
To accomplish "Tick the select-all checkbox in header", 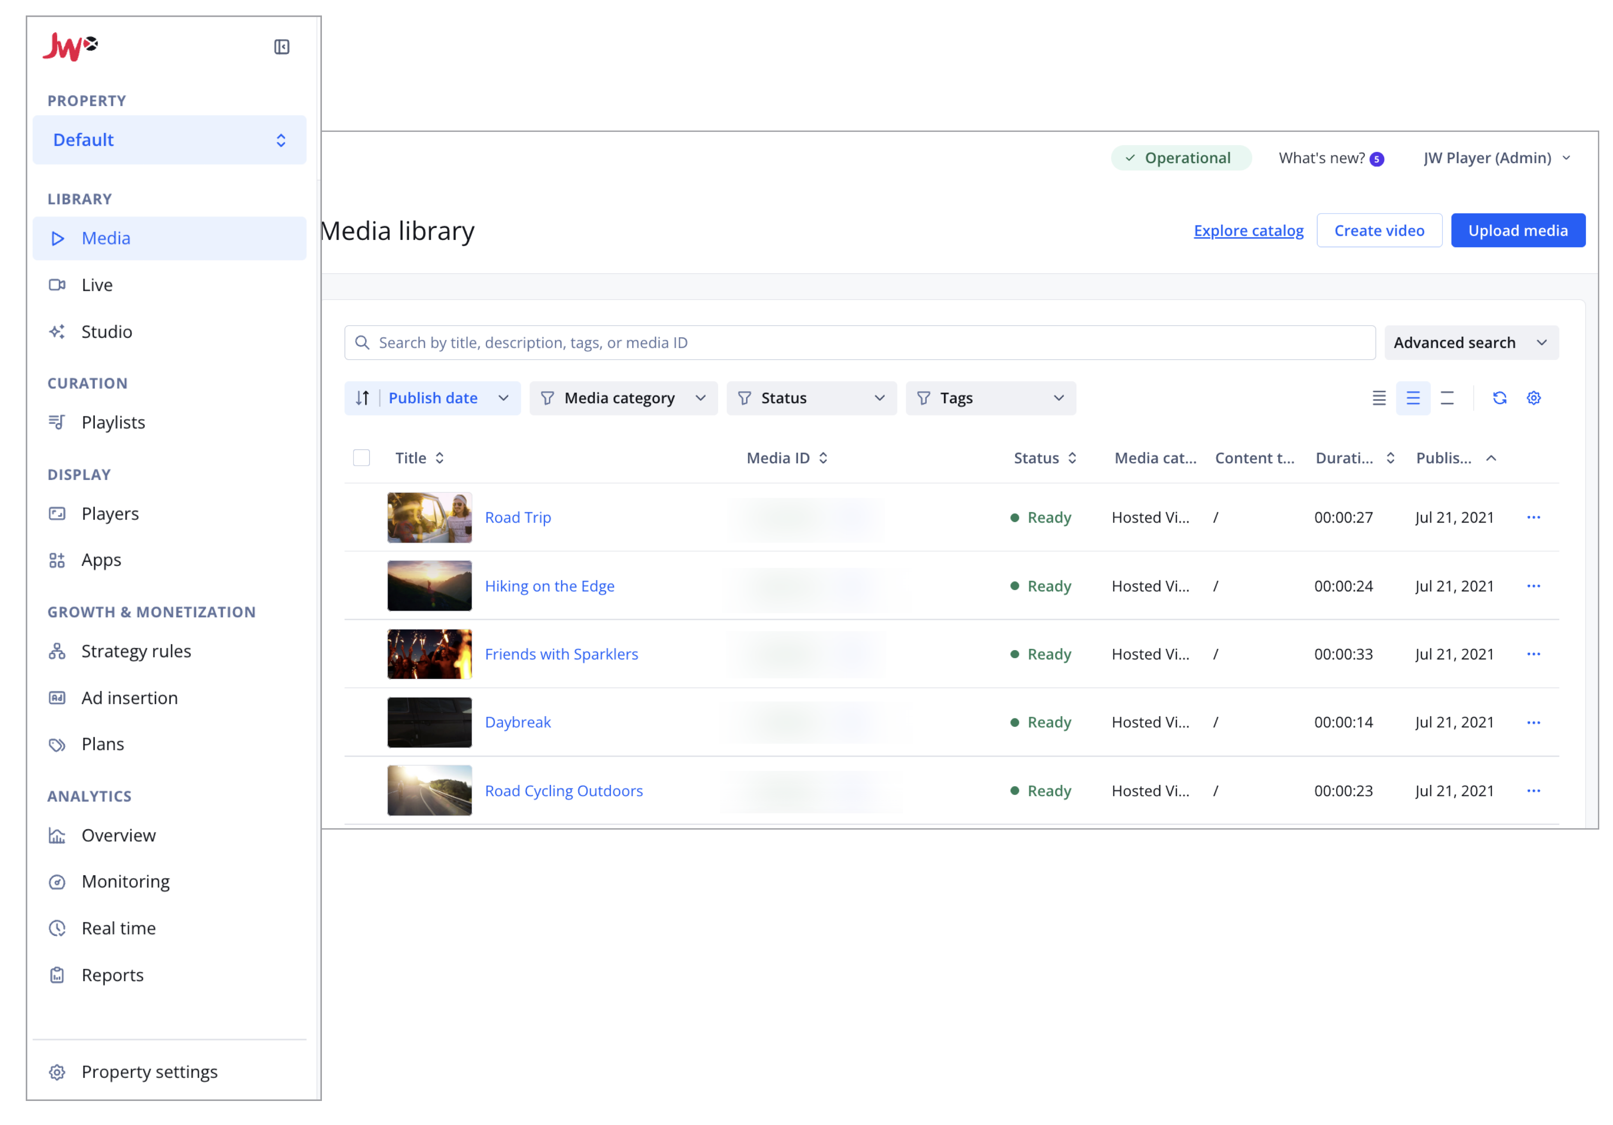I will (361, 458).
